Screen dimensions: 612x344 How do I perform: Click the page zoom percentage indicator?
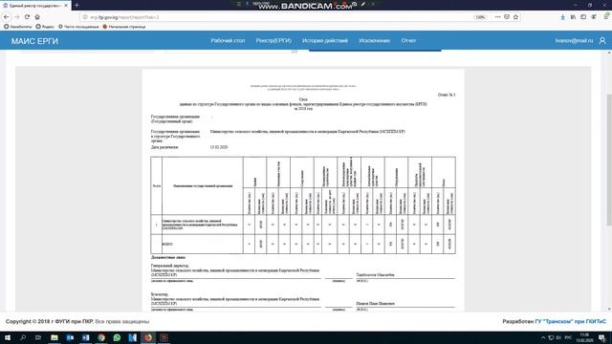point(480,17)
